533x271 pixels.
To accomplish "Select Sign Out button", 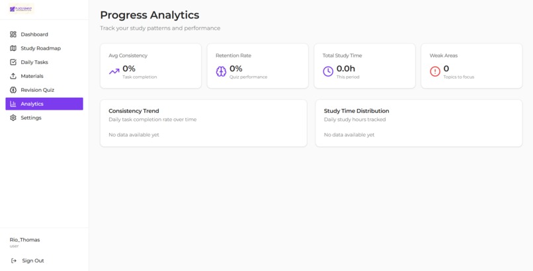I will [28, 261].
